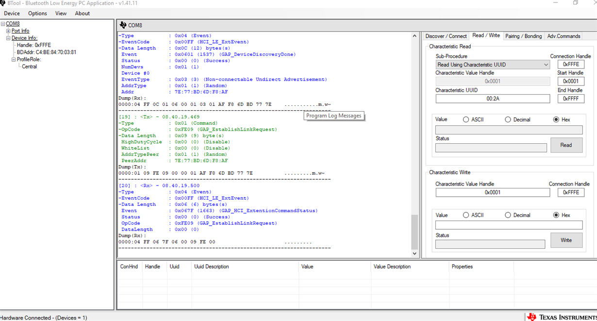The height and width of the screenshot is (321, 597).
Task: Open the View menu
Action: (61, 13)
